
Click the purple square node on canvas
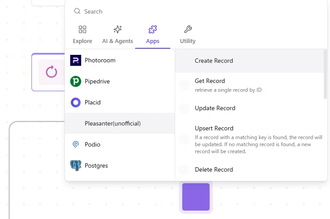[x=196, y=197]
